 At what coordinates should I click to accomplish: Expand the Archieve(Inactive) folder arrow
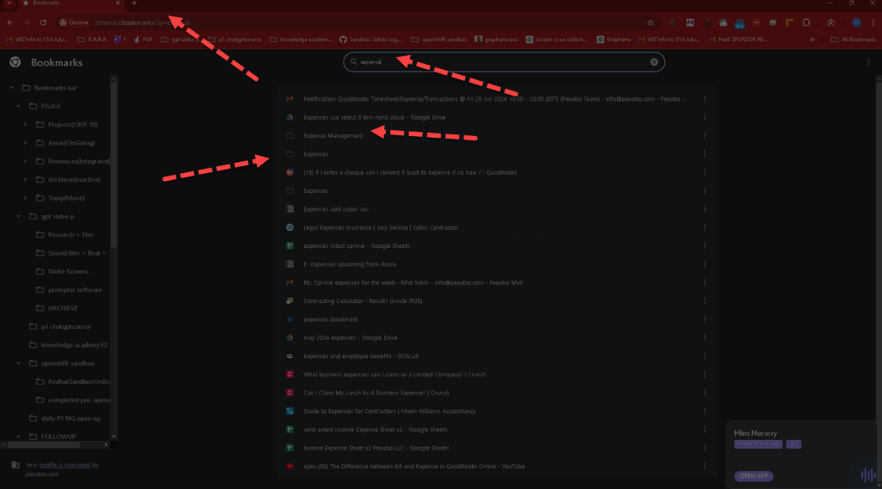pos(25,180)
